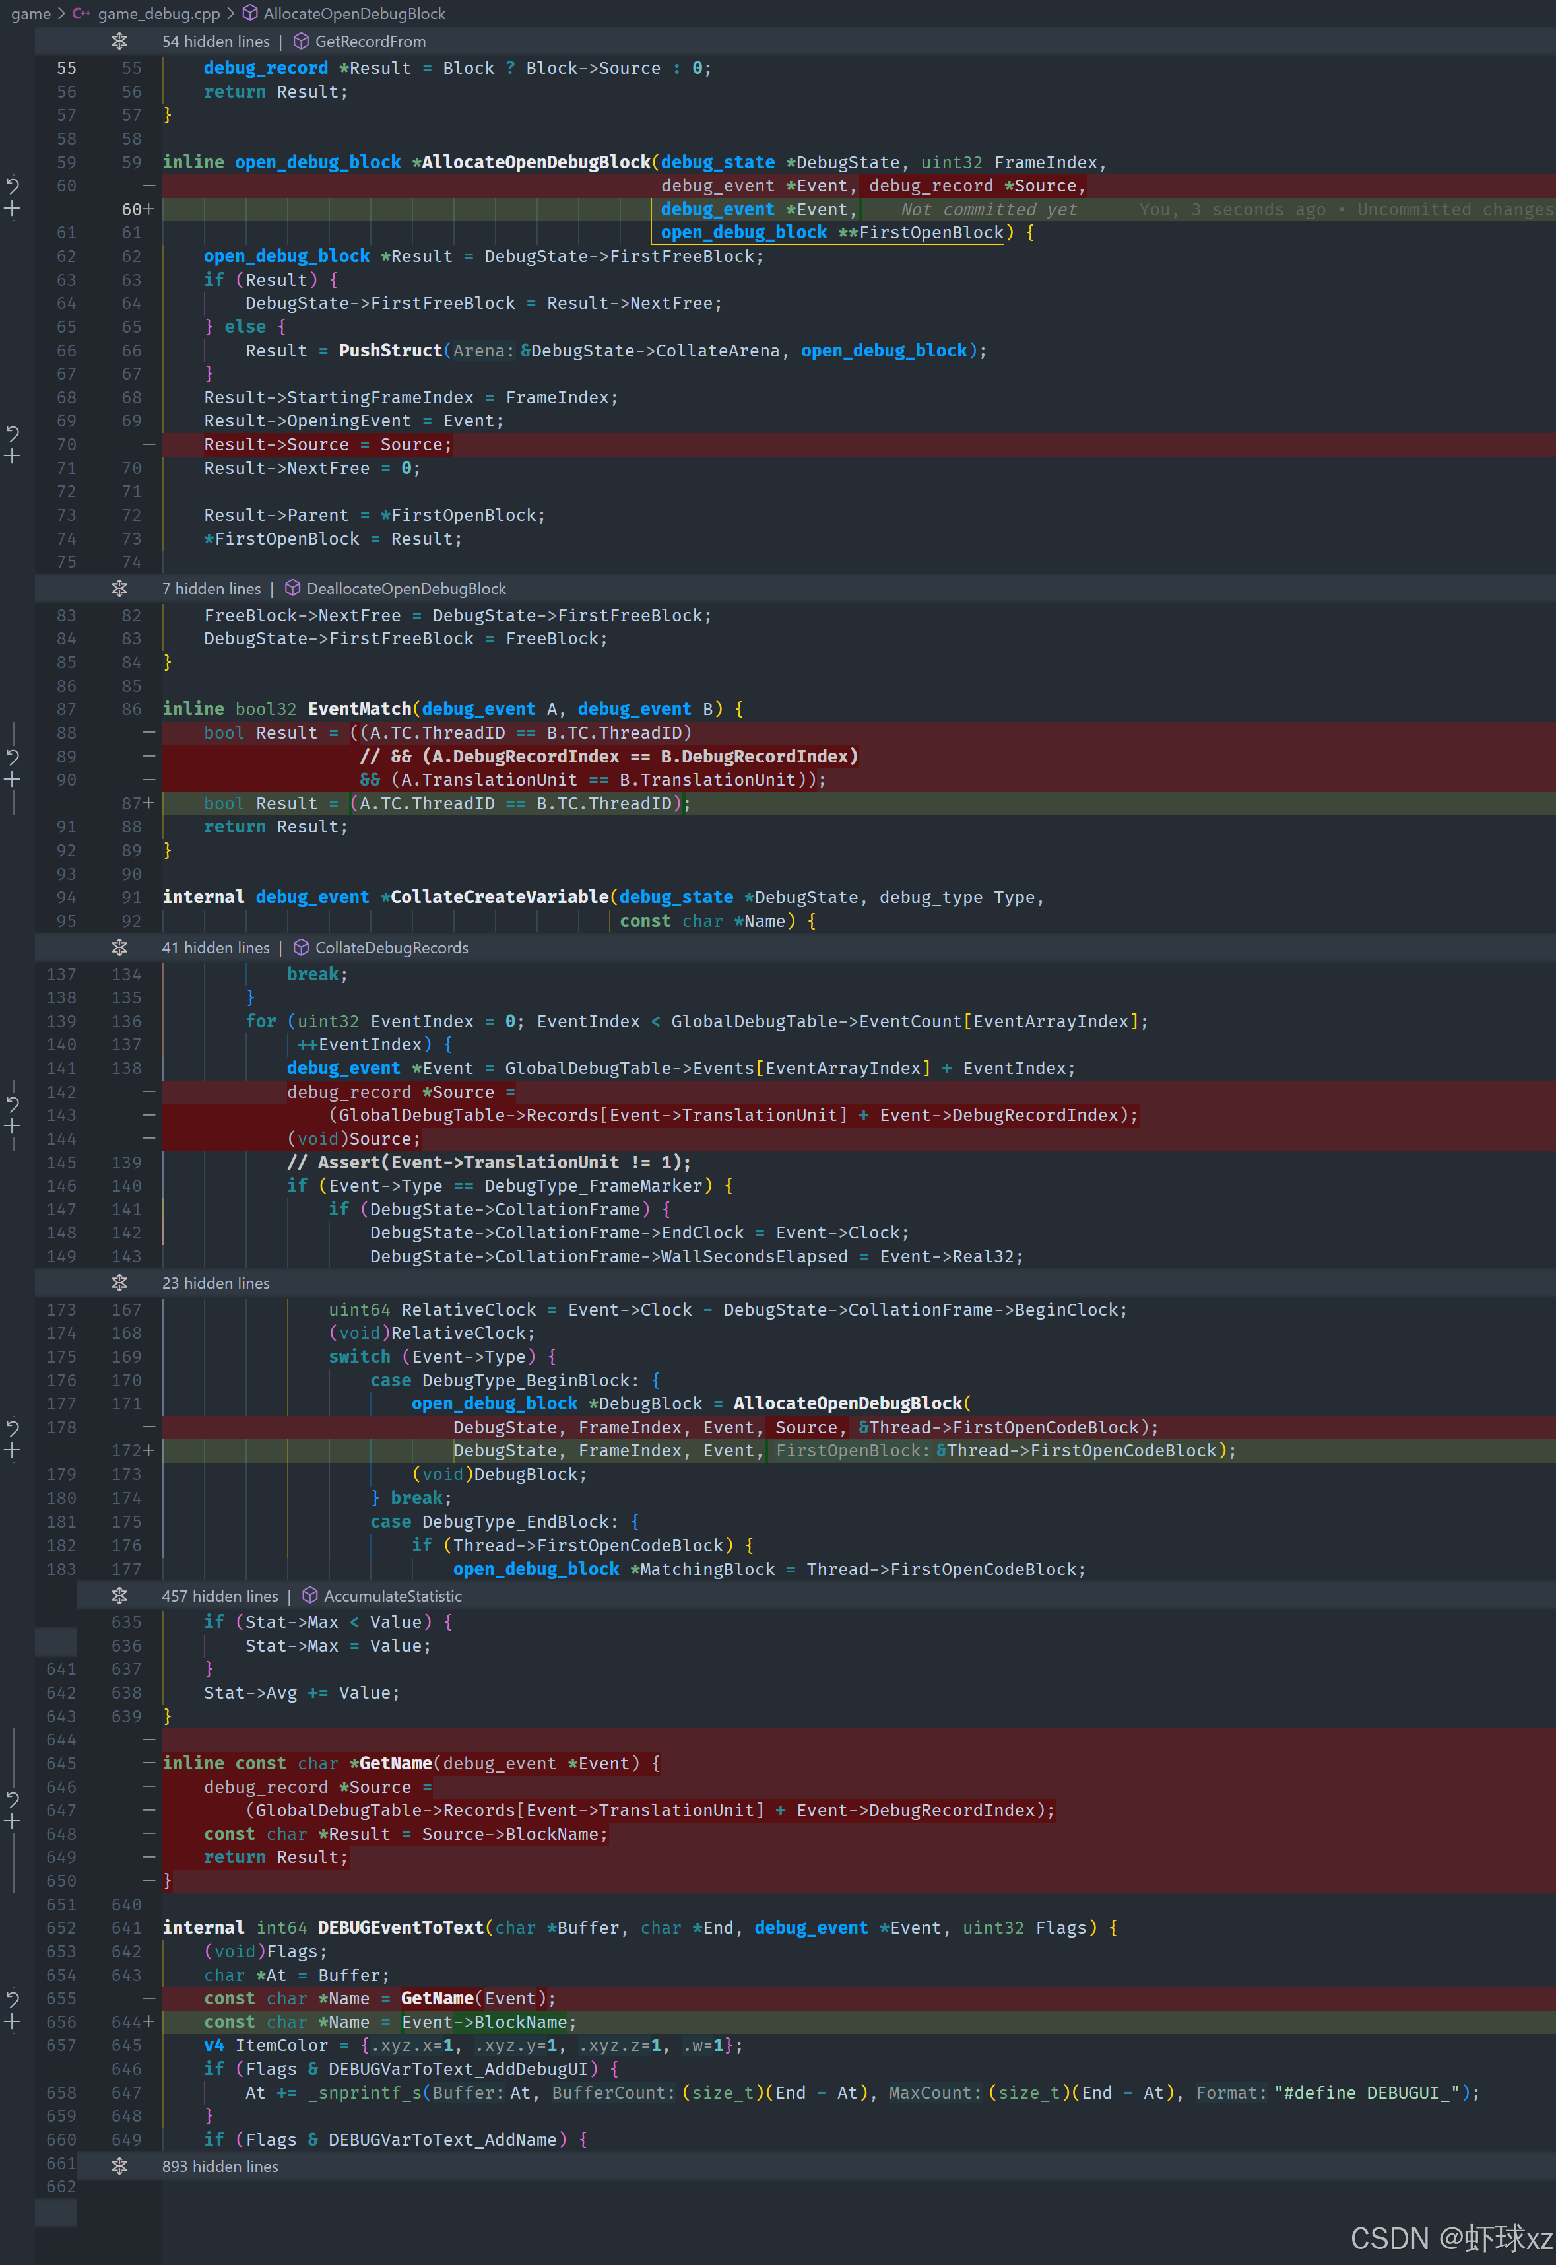Stage the deleted Result->Source assignment change
1556x2265 pixels.
(x=13, y=457)
